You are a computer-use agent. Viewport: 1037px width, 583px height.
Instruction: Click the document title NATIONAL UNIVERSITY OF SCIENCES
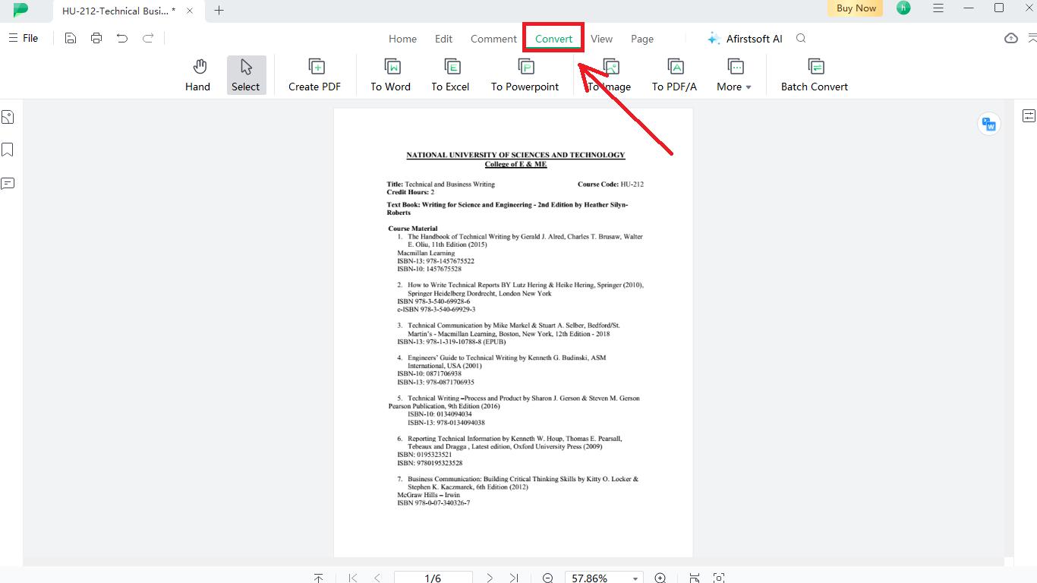[x=515, y=155]
